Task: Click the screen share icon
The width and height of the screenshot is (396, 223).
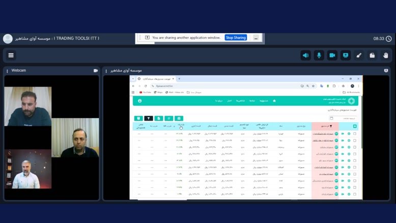Action: [x=346, y=55]
